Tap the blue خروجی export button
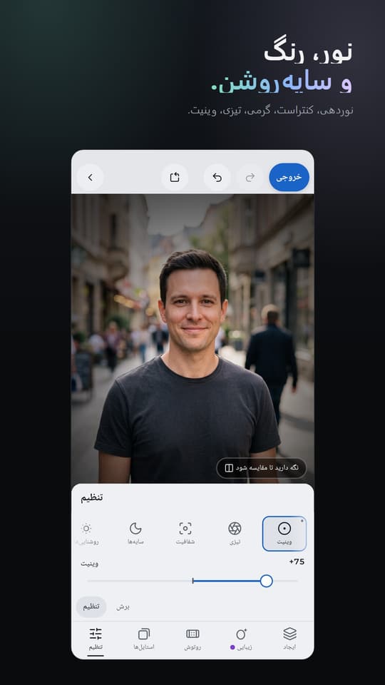 tap(289, 178)
